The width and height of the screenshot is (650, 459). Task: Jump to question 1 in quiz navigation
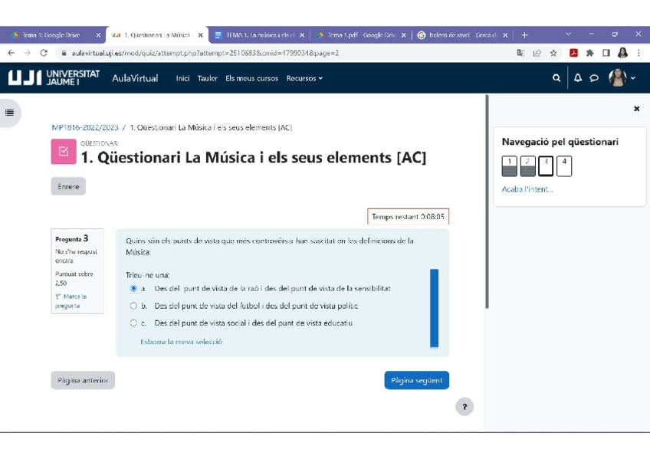pyautogui.click(x=510, y=166)
